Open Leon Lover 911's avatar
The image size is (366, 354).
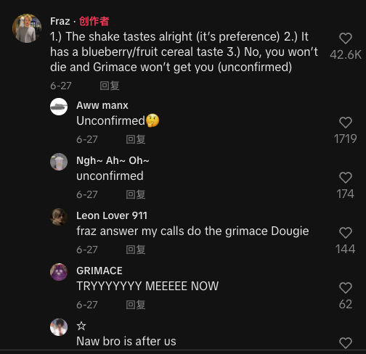point(59,217)
